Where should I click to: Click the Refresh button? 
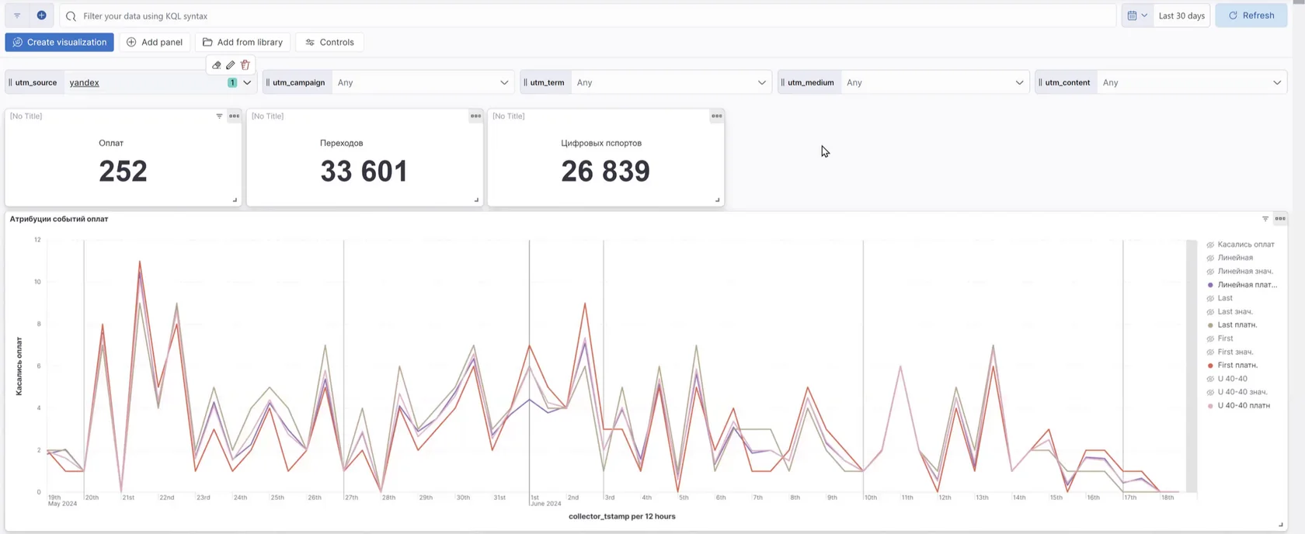click(1251, 16)
